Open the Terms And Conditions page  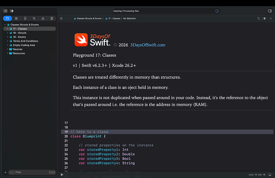[26, 41]
